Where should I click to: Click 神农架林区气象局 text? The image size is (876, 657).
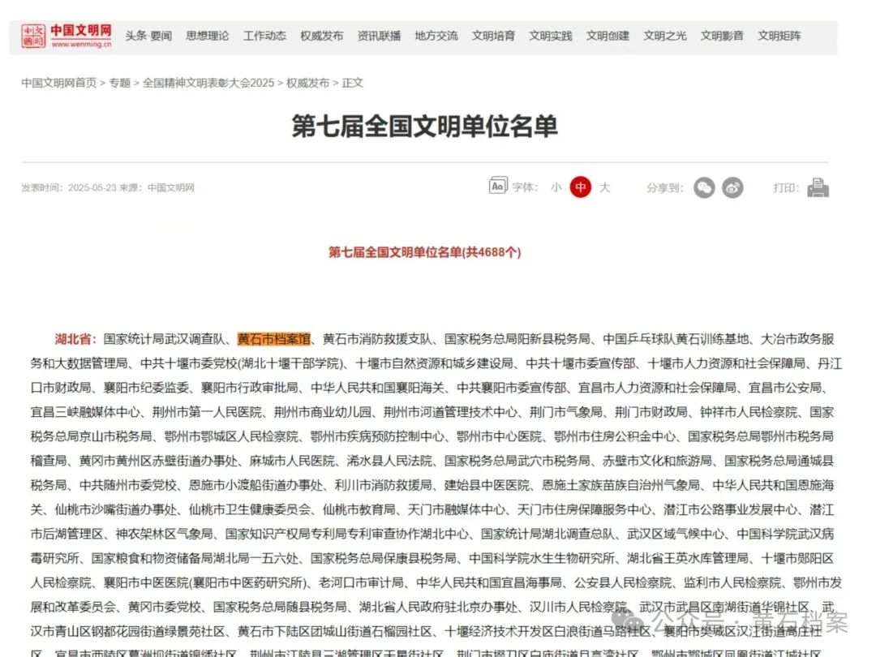tap(164, 534)
